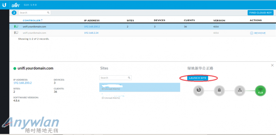This screenshot has width=276, height=135.
Task: Select the highlighted first site in list
Action: coord(140,87)
